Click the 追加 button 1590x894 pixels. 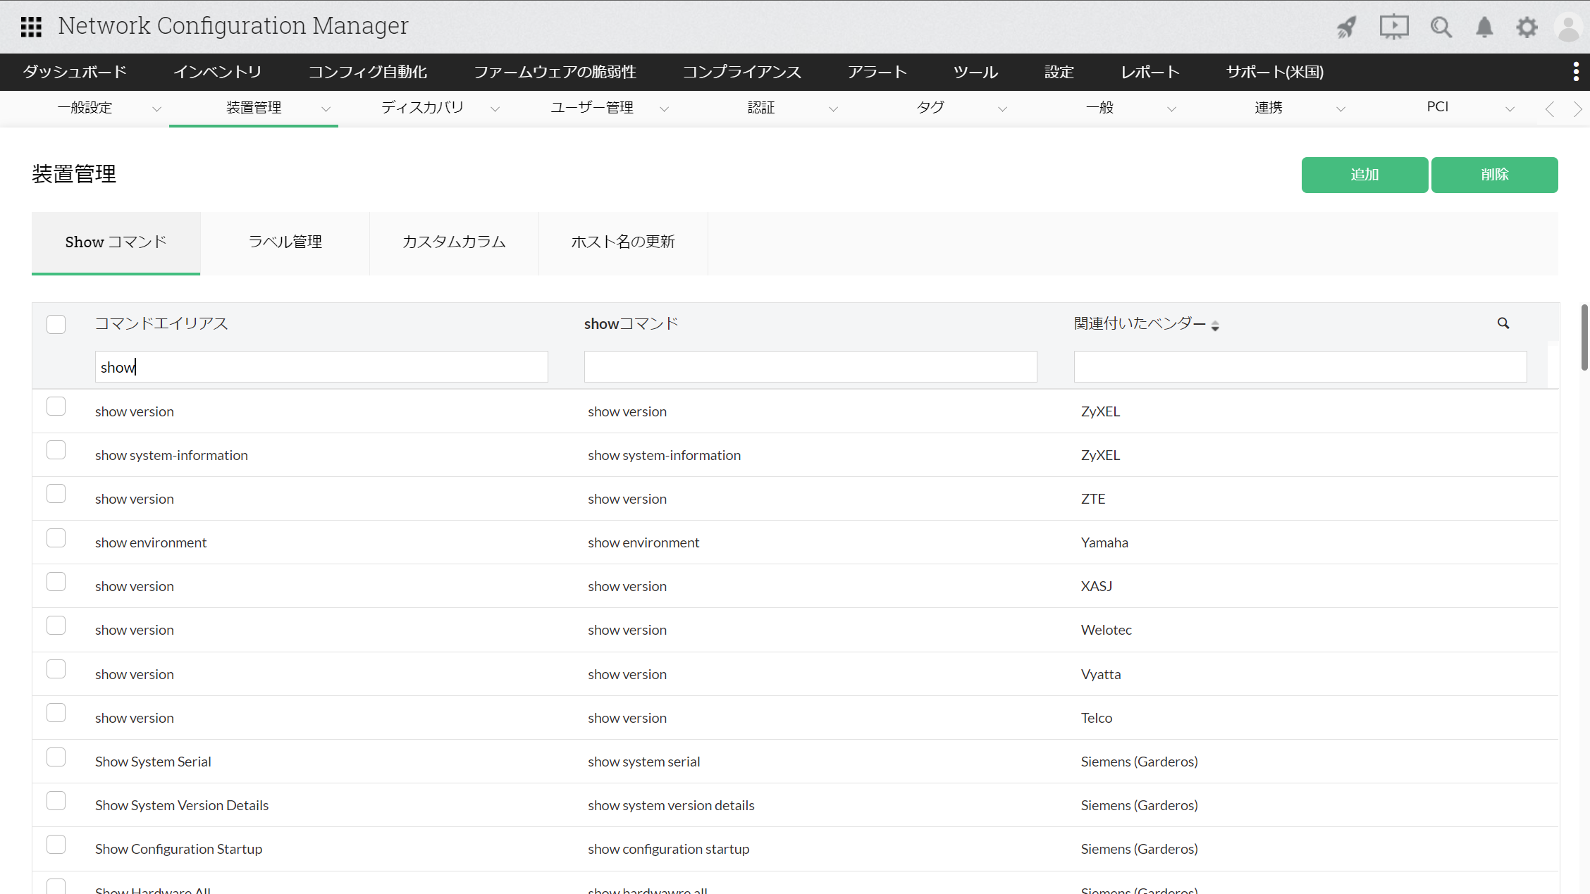coord(1364,175)
